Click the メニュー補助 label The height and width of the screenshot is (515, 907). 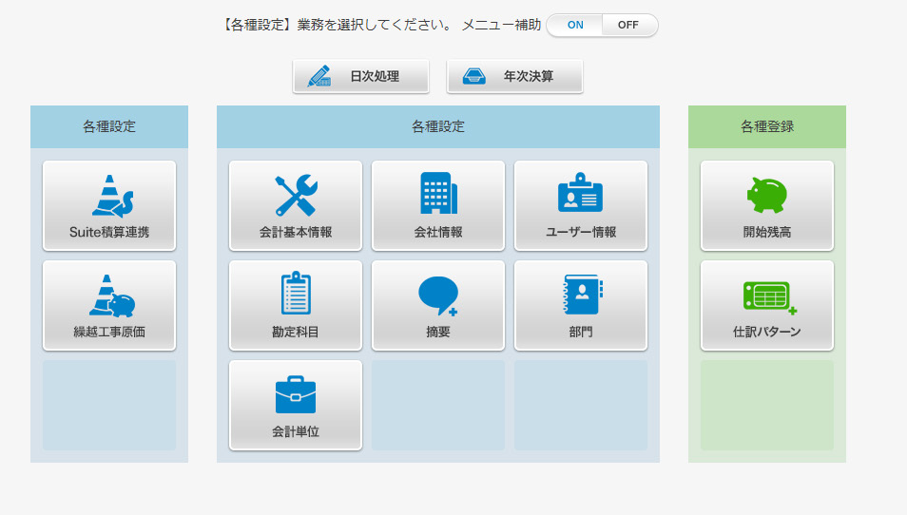pyautogui.click(x=501, y=25)
